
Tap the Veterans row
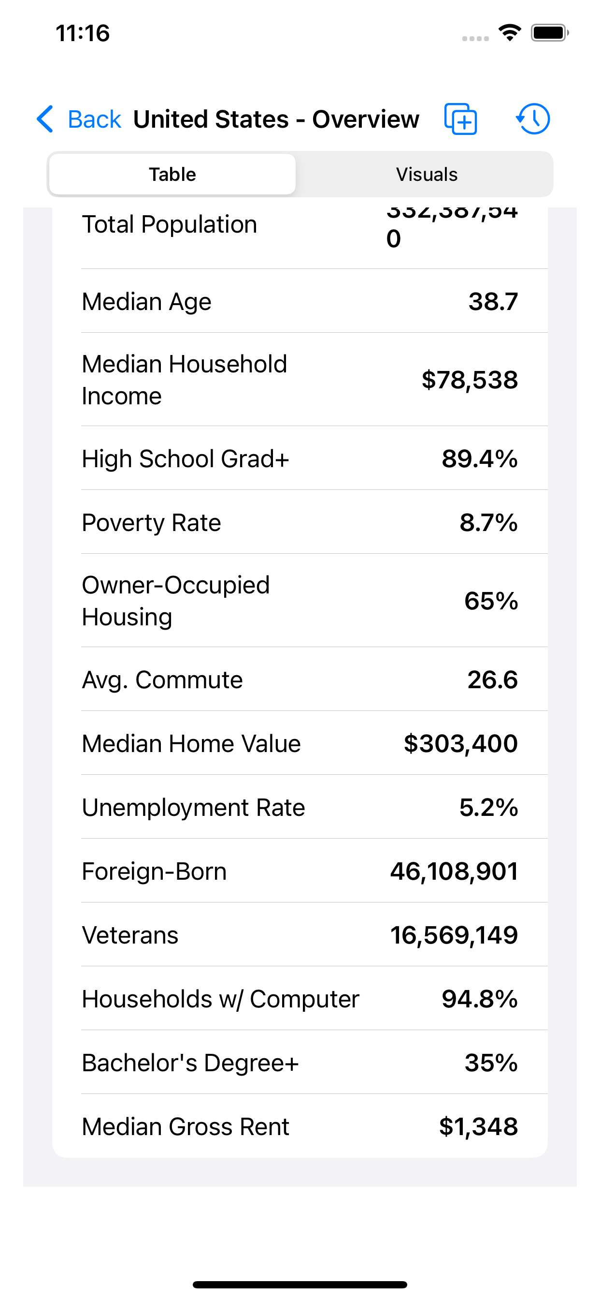click(300, 935)
